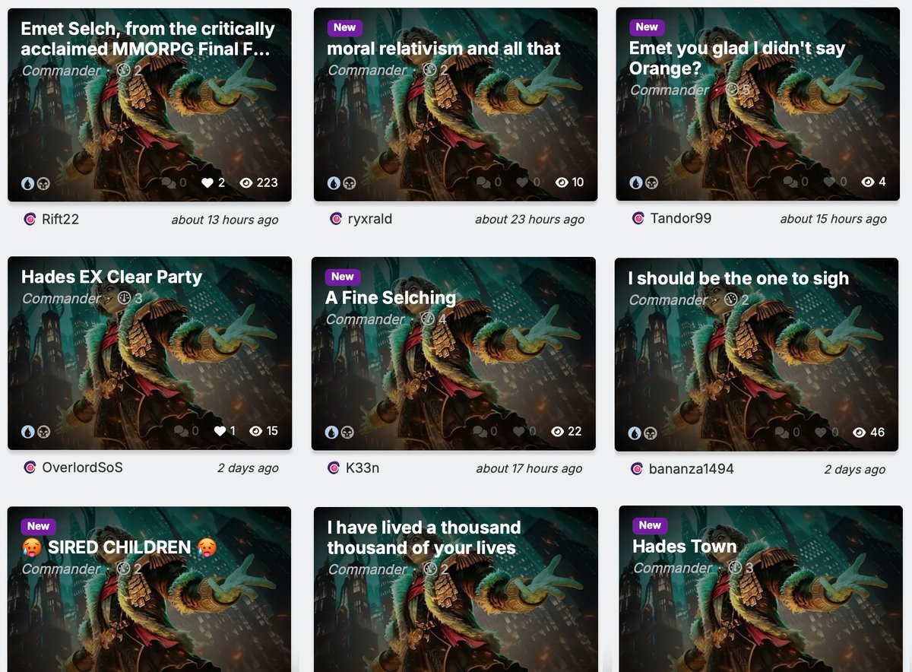Click bracket icon beside Commander on Hades Town
This screenshot has height=672, width=912.
click(735, 568)
